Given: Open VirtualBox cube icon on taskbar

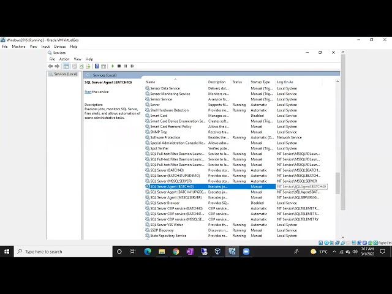Looking at the screenshot, I should tap(218, 252).
